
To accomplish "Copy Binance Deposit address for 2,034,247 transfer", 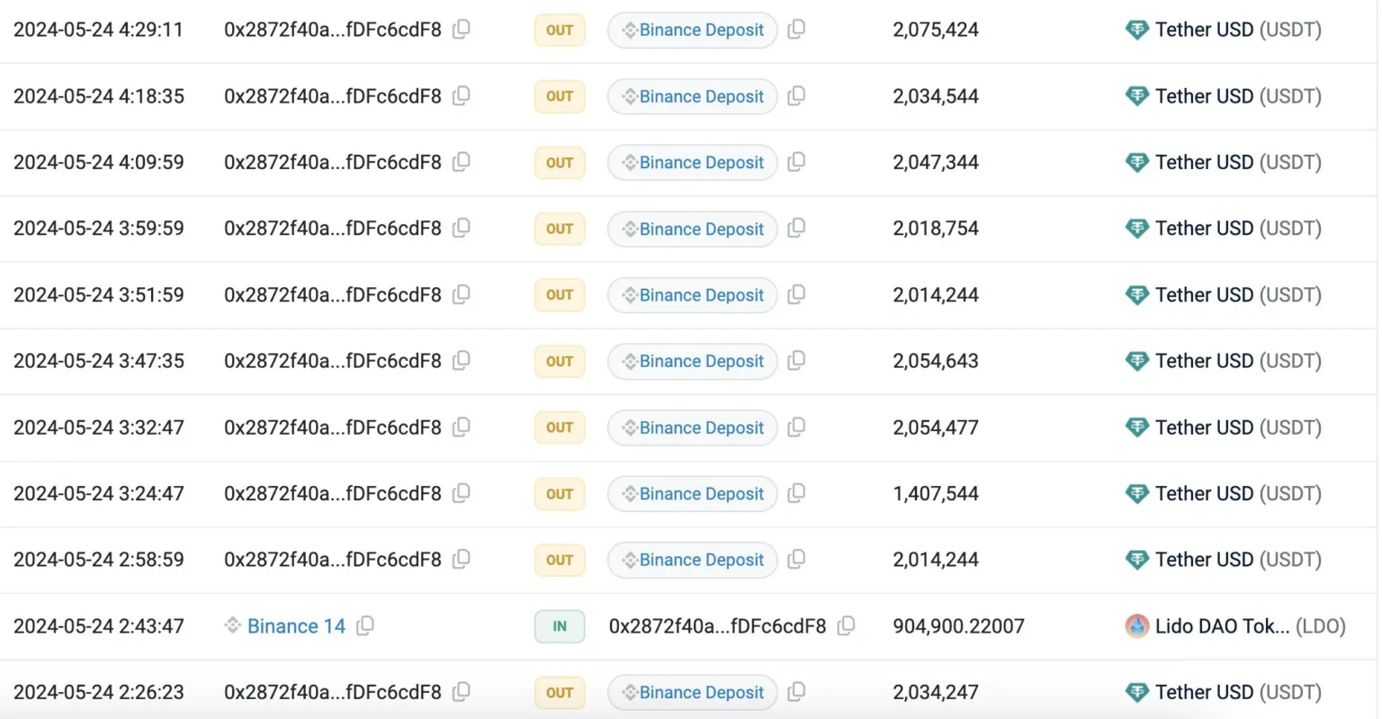I will tap(796, 692).
